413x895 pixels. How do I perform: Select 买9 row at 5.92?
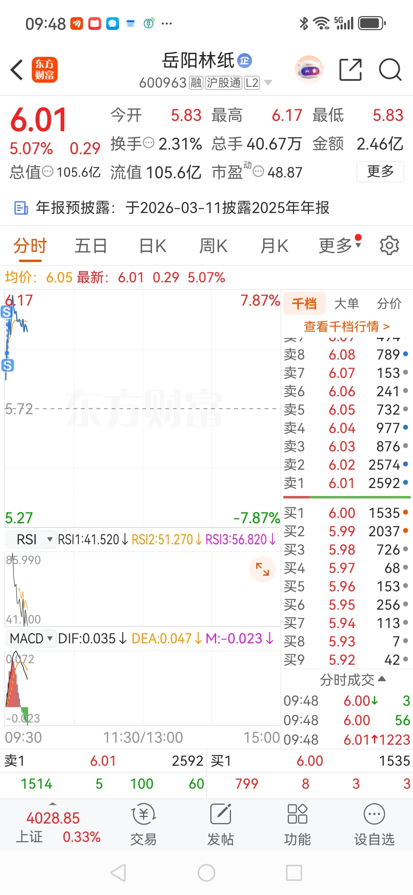[x=346, y=660]
